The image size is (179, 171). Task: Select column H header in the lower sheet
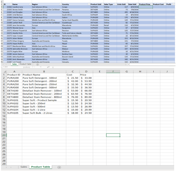(x=140, y=71)
